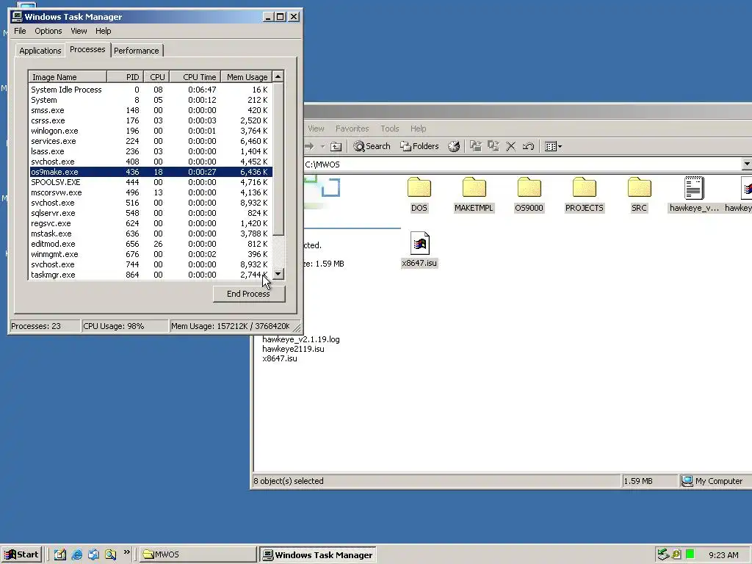Sort by CPU Time column header
Viewport: 752px width, 564px height.
tap(195, 76)
